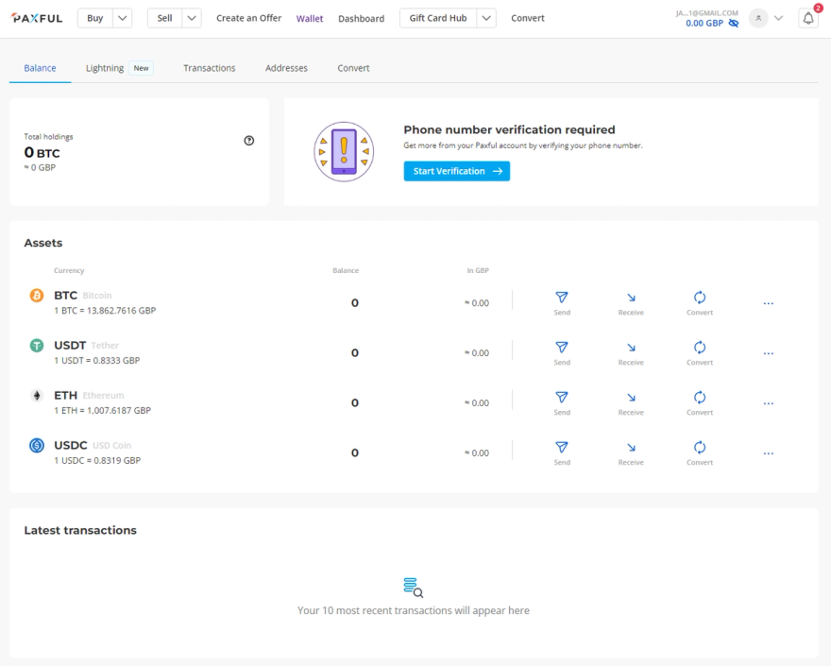Open more options for BTC row
This screenshot has width=831, height=666.
tap(769, 303)
